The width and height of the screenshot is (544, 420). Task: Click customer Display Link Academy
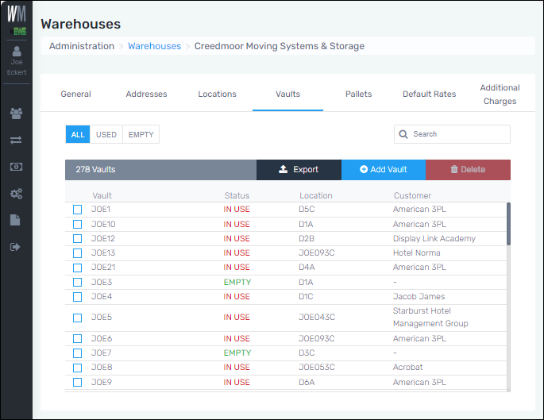click(x=434, y=239)
